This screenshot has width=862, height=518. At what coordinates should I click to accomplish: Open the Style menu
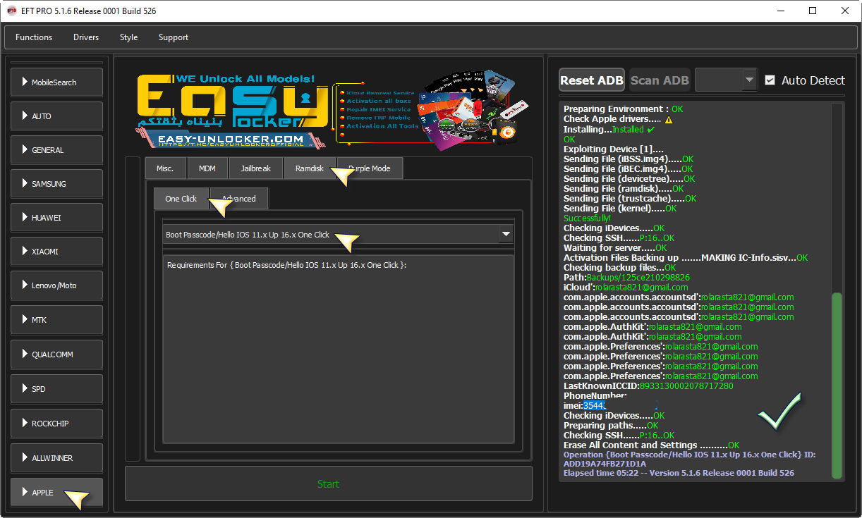point(129,37)
